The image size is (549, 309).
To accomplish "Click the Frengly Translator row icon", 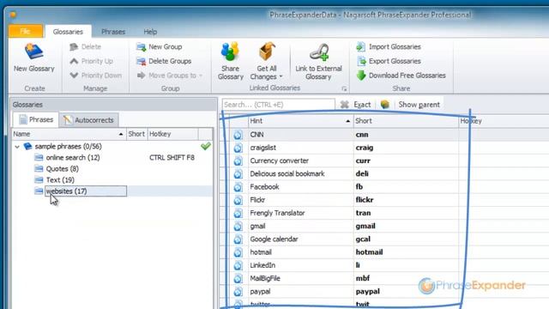I will [x=238, y=214].
